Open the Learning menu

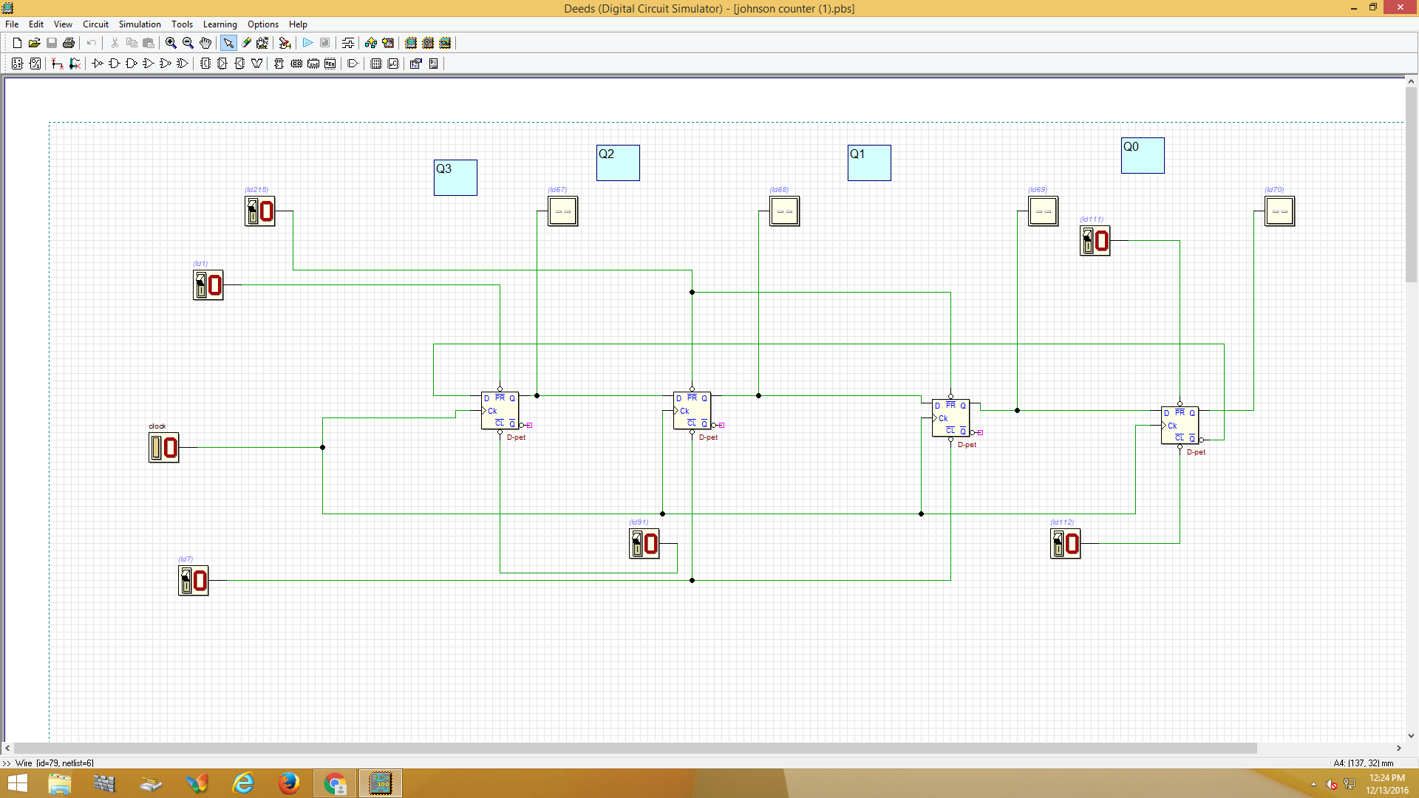coord(220,24)
